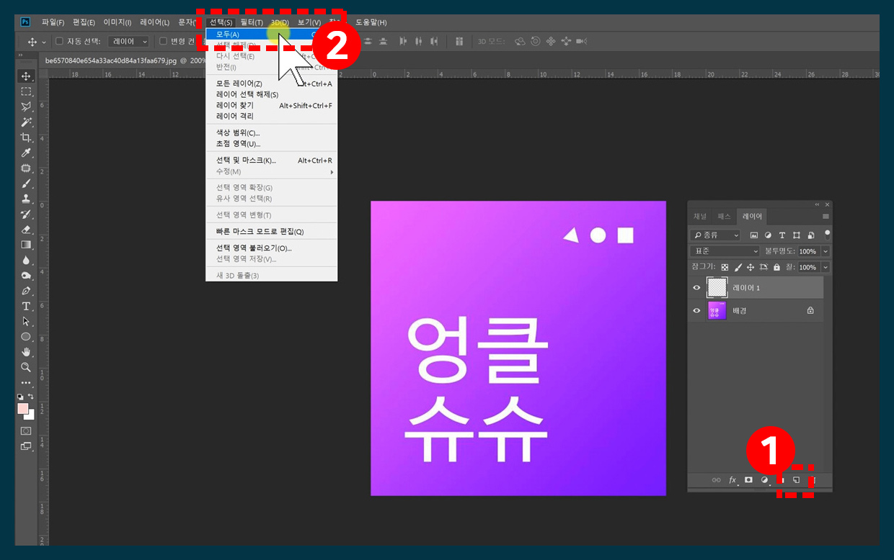Select the Pen tool
Viewport: 894px width, 560px height.
(26, 291)
